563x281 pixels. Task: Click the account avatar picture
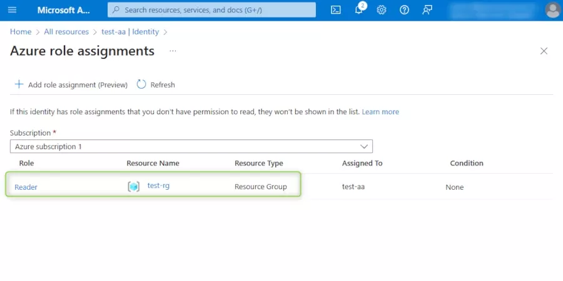552,10
